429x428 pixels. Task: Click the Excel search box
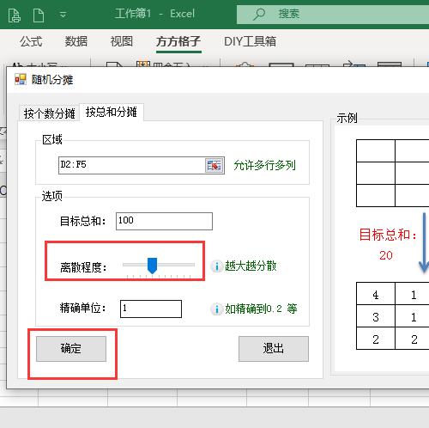click(x=333, y=14)
